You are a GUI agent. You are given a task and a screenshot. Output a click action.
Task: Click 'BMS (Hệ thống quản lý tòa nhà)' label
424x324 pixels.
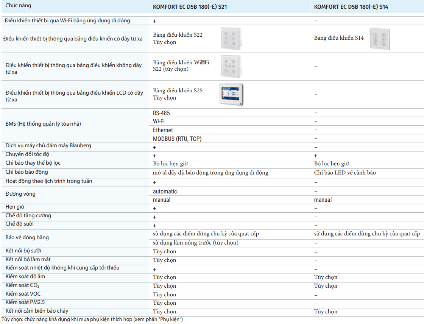(43, 124)
